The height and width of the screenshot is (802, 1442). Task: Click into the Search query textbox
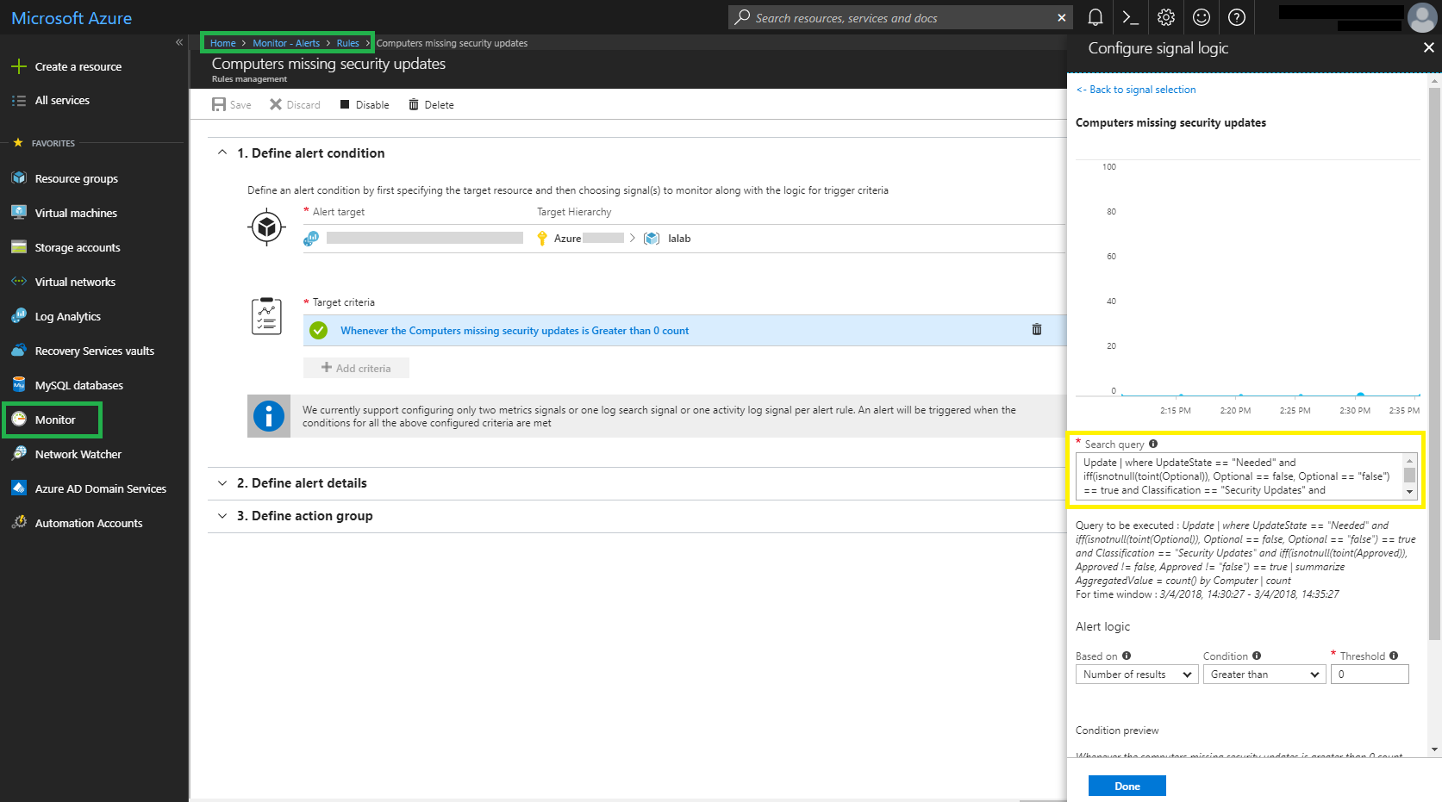(1239, 476)
